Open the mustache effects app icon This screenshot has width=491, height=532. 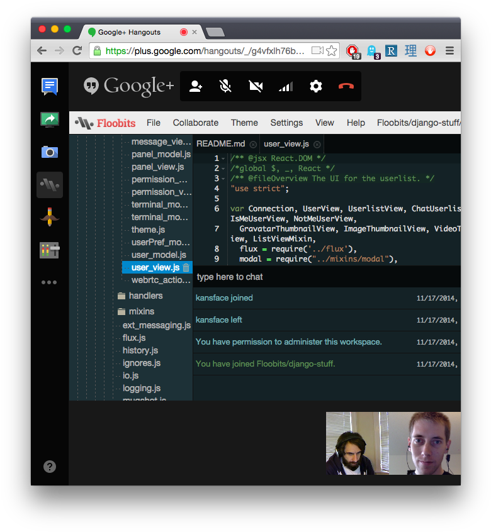[x=50, y=217]
